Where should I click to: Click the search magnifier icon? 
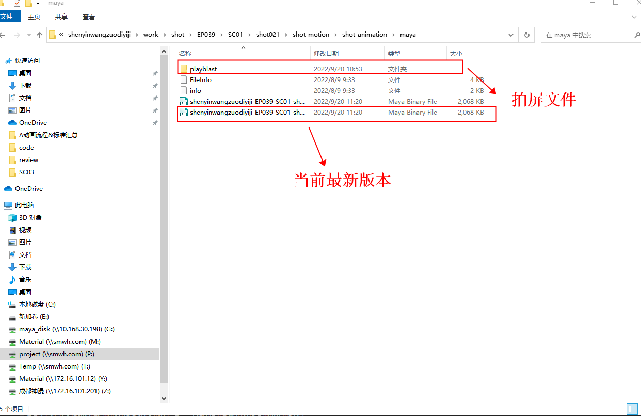tap(637, 35)
